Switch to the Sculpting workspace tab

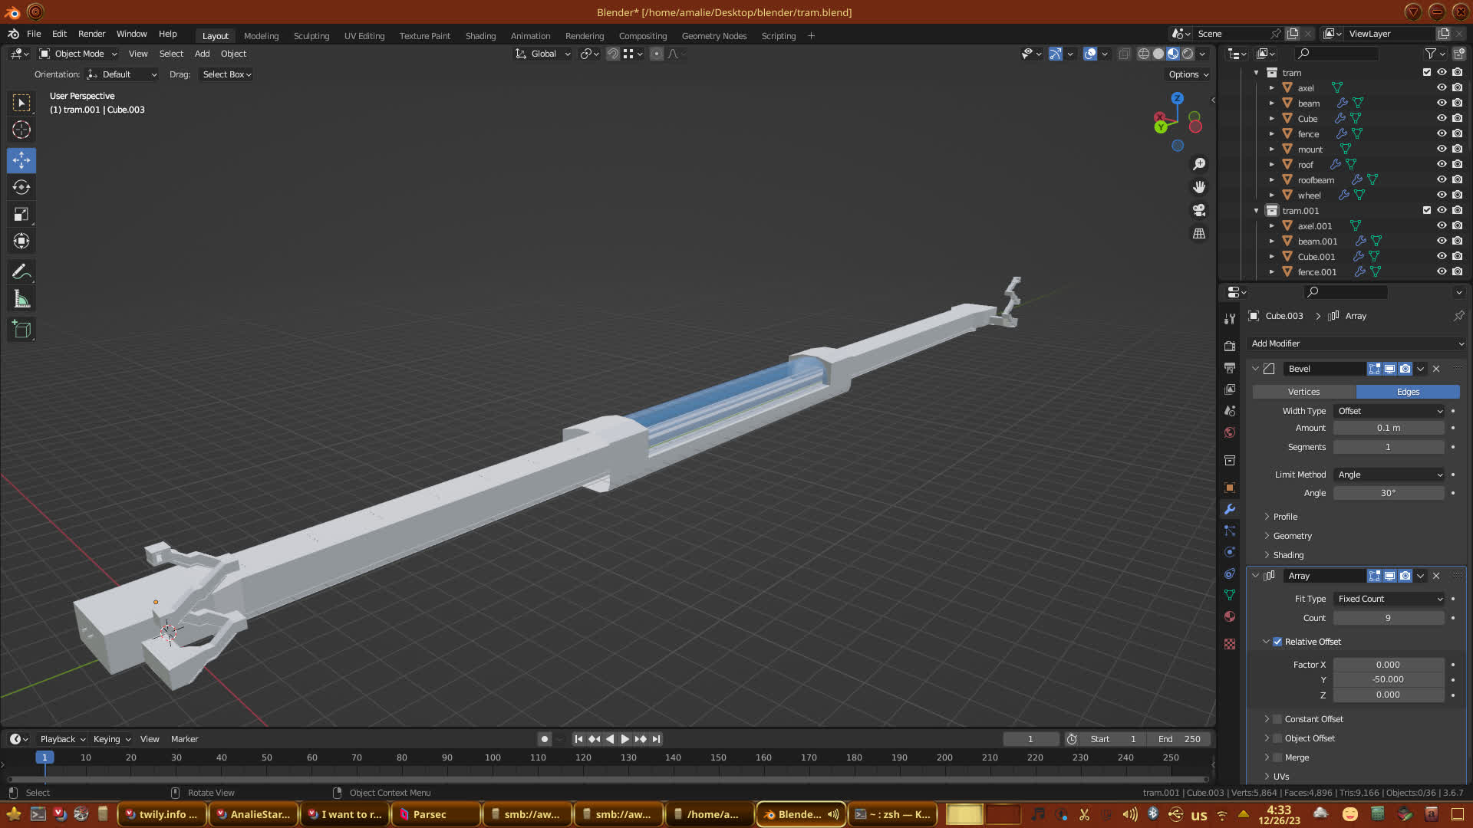311,36
